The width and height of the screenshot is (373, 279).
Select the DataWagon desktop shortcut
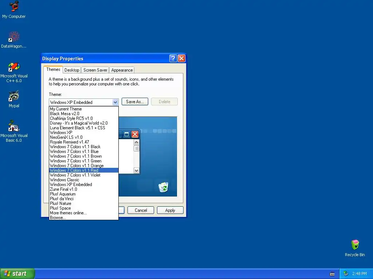14,40
